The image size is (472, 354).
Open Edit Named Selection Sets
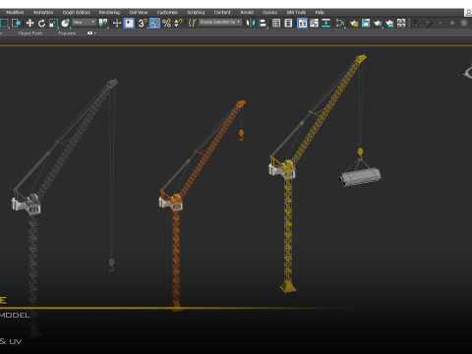tap(193, 23)
